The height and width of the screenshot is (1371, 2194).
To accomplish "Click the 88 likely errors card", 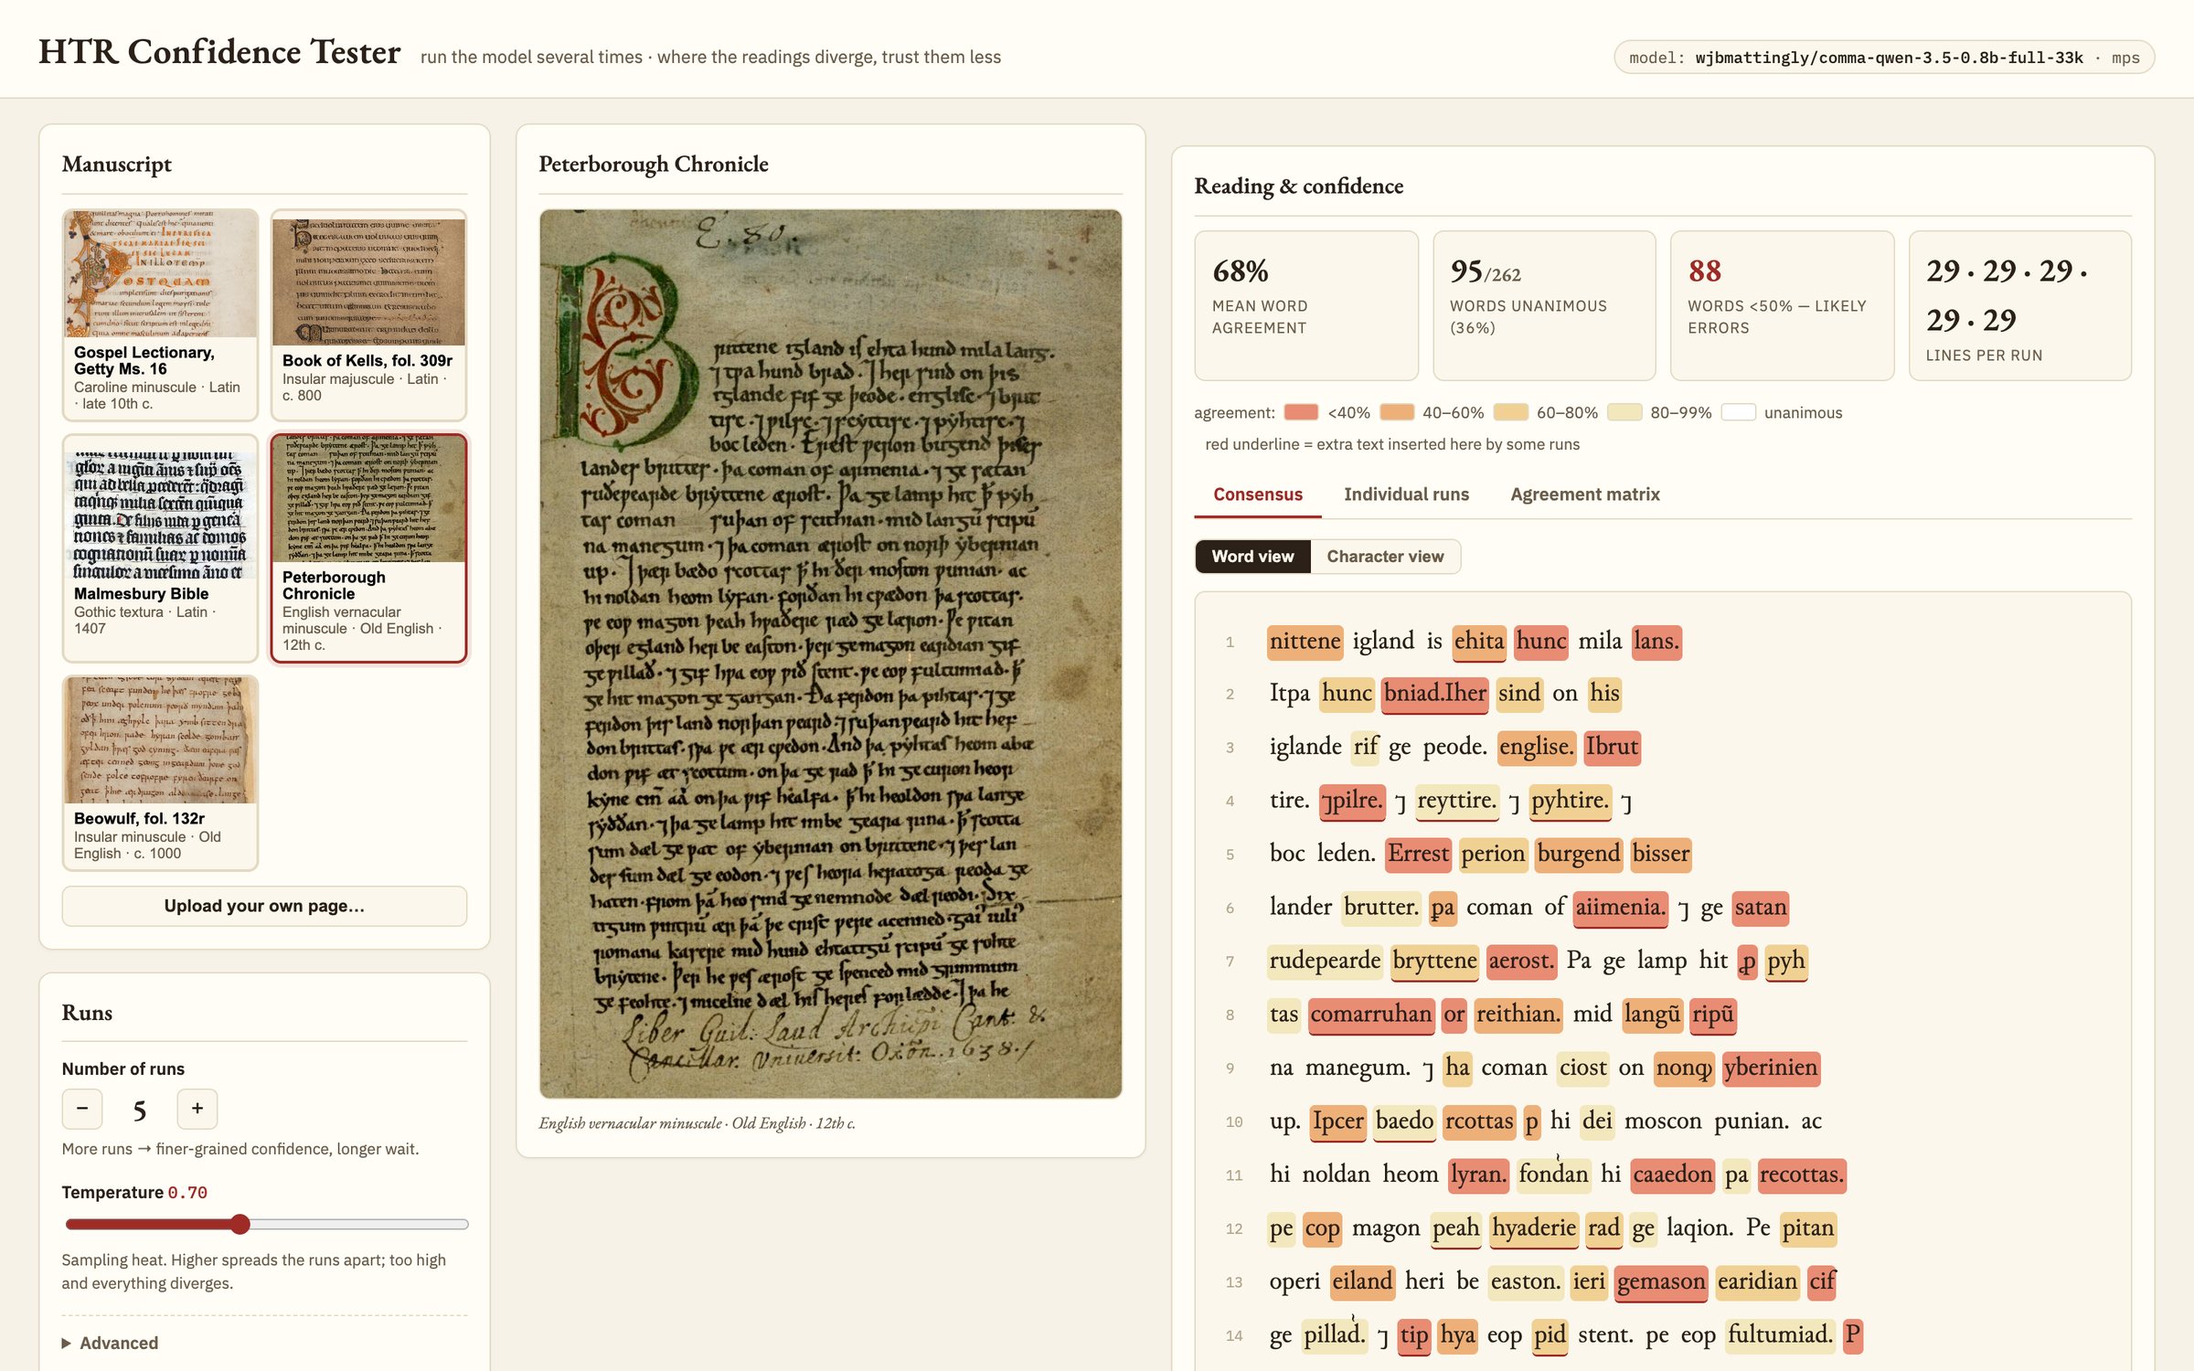I will coord(1782,305).
